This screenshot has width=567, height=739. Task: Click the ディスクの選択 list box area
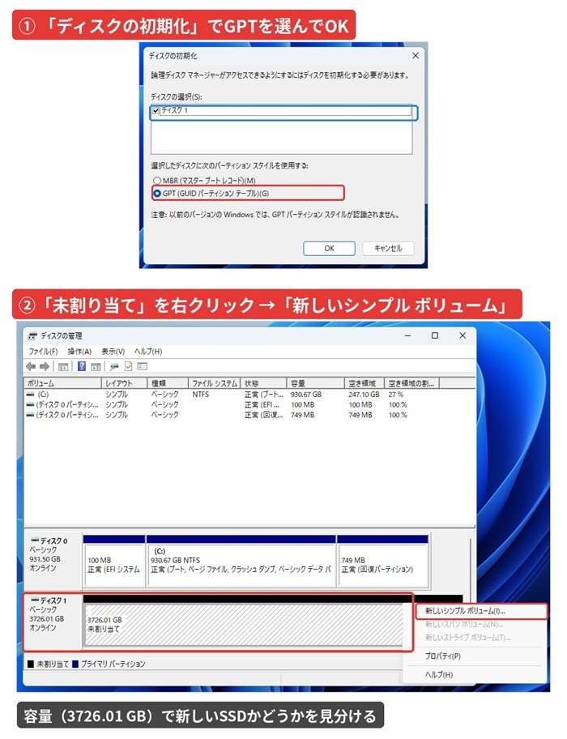tap(282, 130)
